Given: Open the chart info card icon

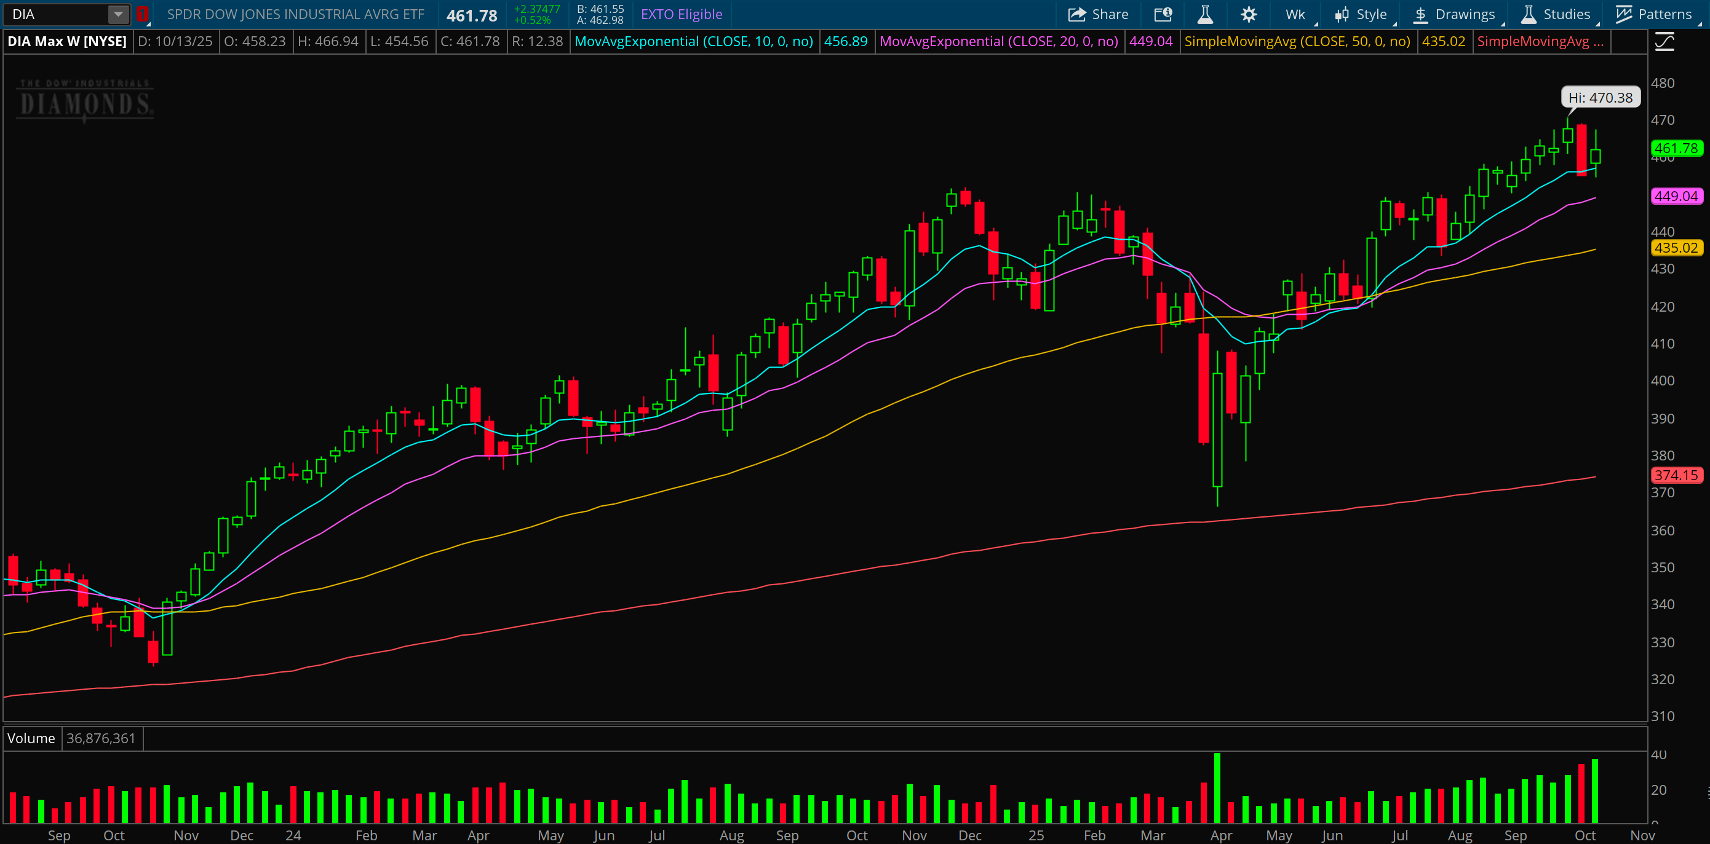Looking at the screenshot, I should (1163, 14).
